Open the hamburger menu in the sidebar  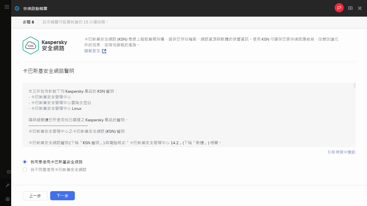7,7
